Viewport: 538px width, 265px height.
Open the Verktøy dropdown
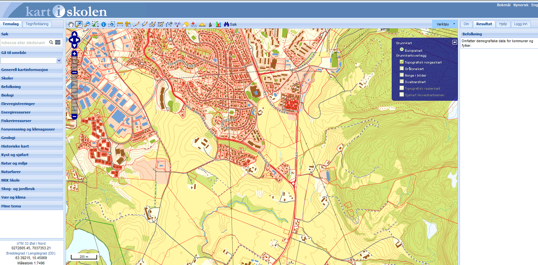(445, 24)
